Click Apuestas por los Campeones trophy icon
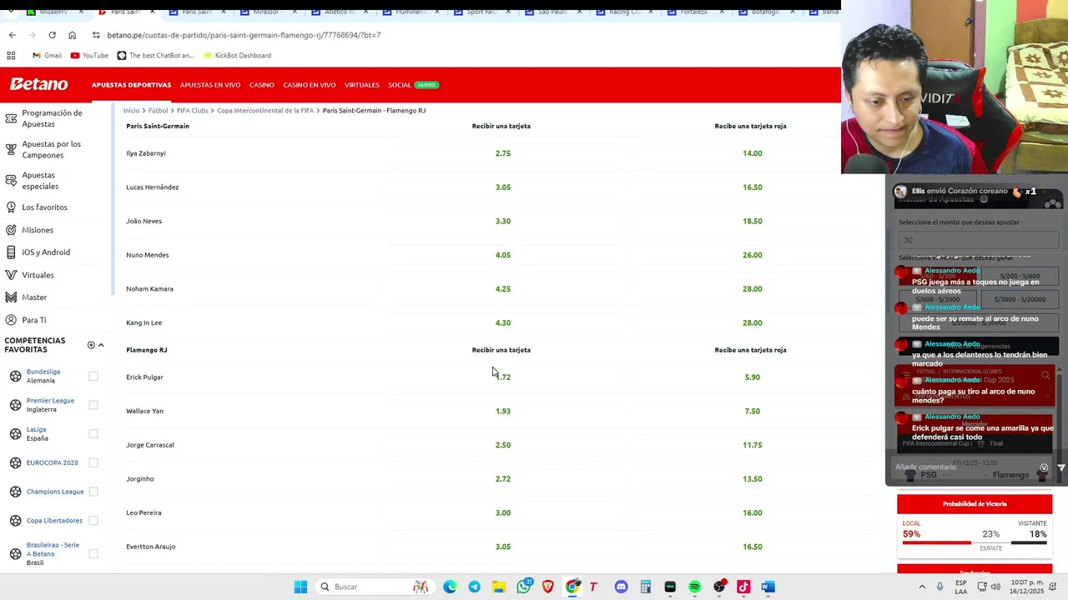The height and width of the screenshot is (600, 1068). point(11,149)
